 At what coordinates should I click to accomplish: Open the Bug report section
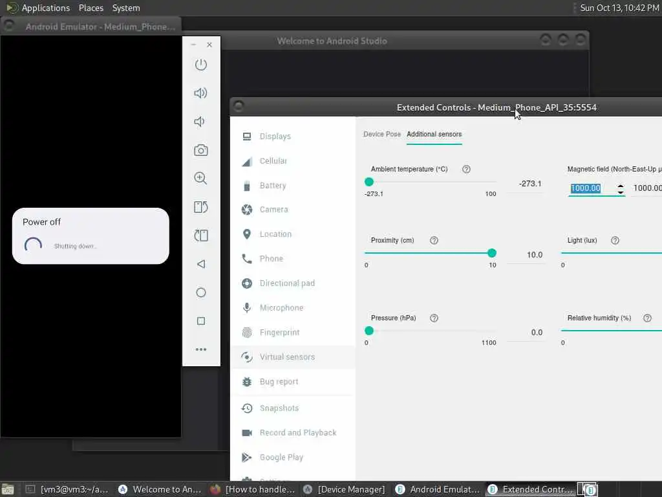292,382
